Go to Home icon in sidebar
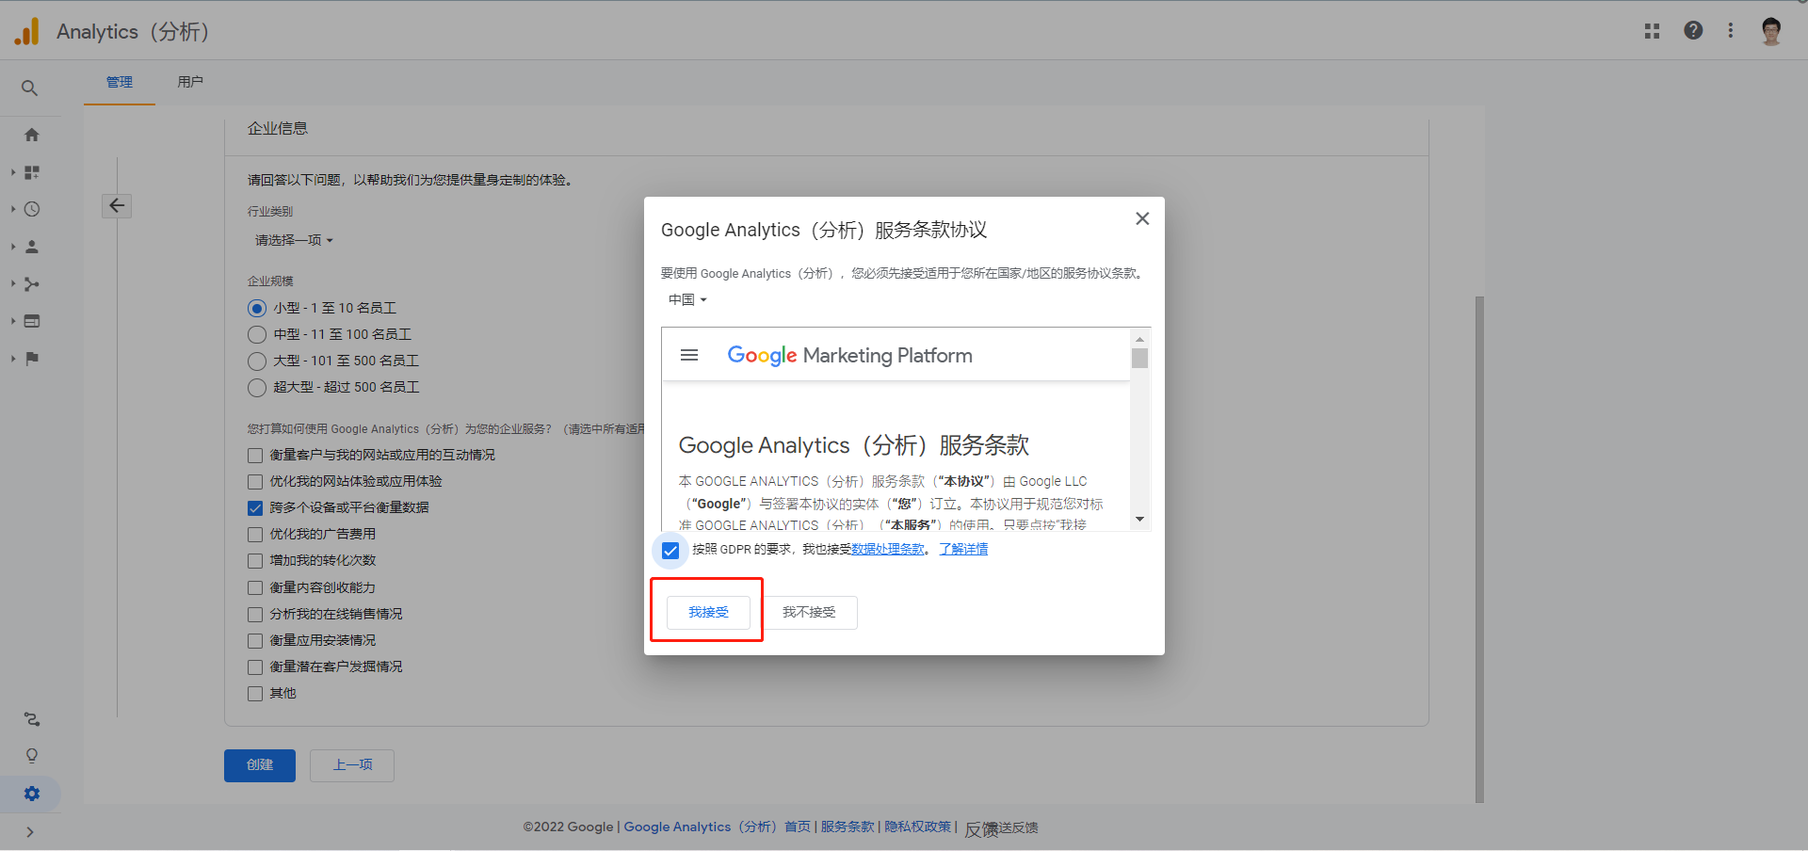The height and width of the screenshot is (851, 1808). (32, 135)
